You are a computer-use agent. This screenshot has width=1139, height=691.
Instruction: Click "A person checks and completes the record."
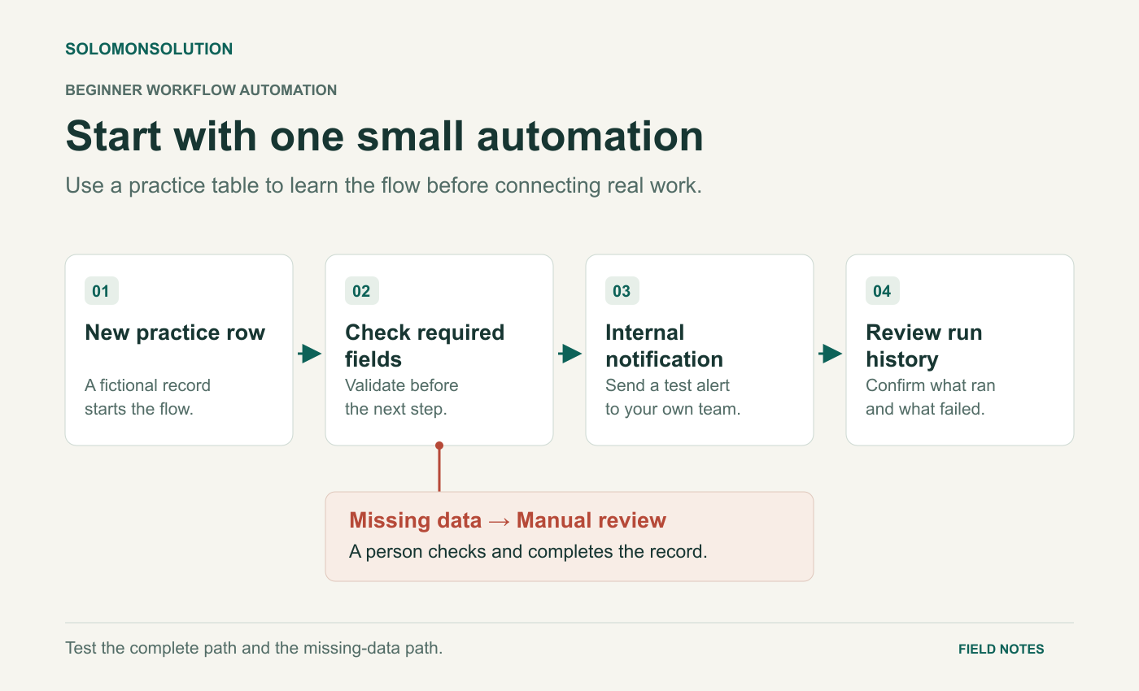[x=528, y=551]
